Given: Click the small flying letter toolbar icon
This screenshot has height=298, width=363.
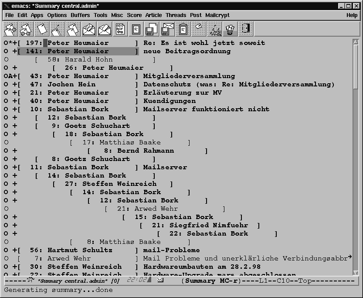Looking at the screenshot, I should pyautogui.click(x=198, y=29).
